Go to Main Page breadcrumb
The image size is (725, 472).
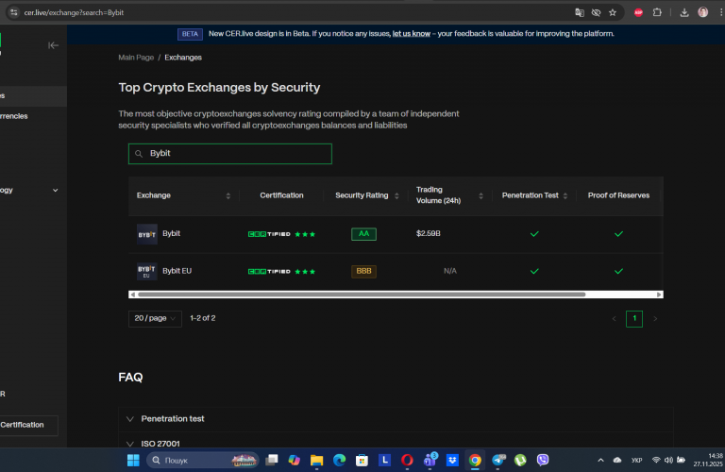pos(136,58)
